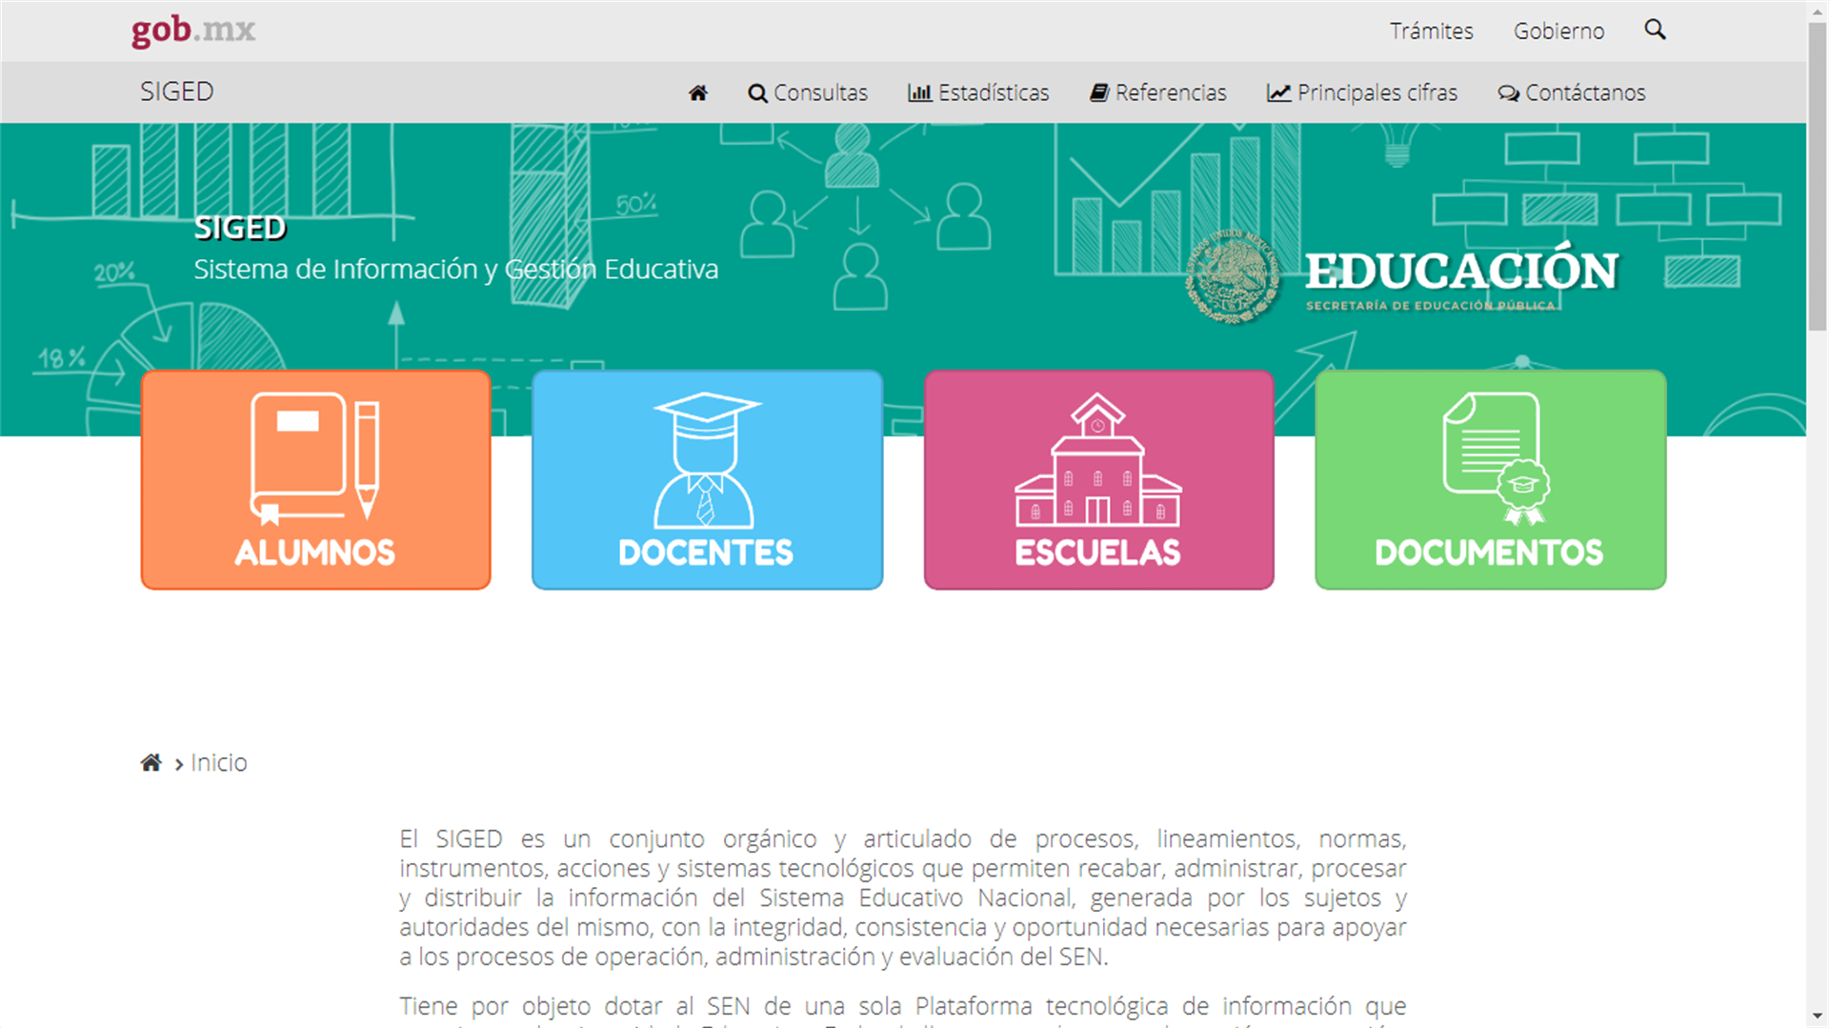
Task: Click the SIGED title link
Action: [177, 91]
